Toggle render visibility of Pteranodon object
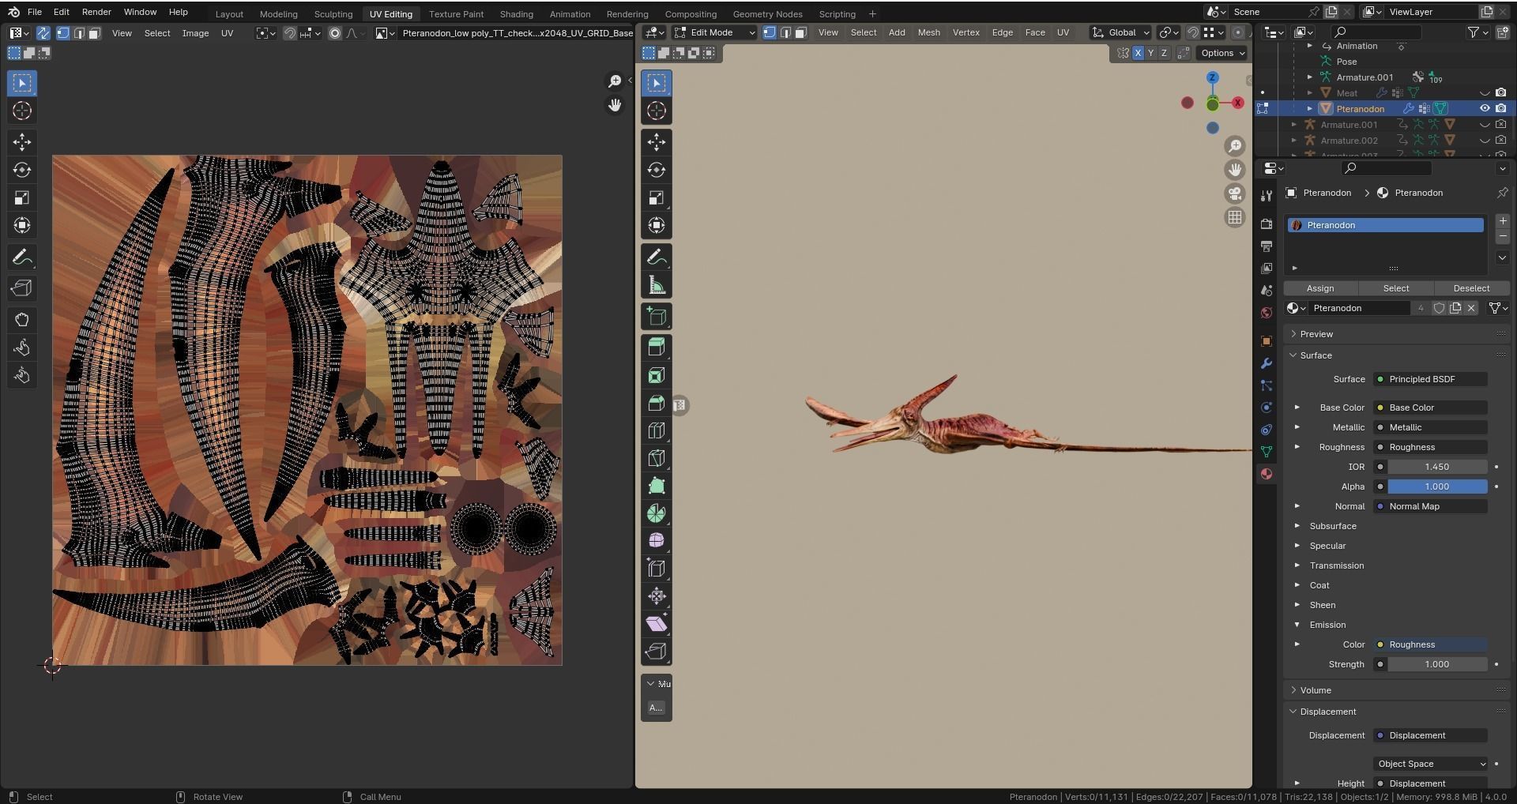The height and width of the screenshot is (804, 1517). click(x=1501, y=108)
